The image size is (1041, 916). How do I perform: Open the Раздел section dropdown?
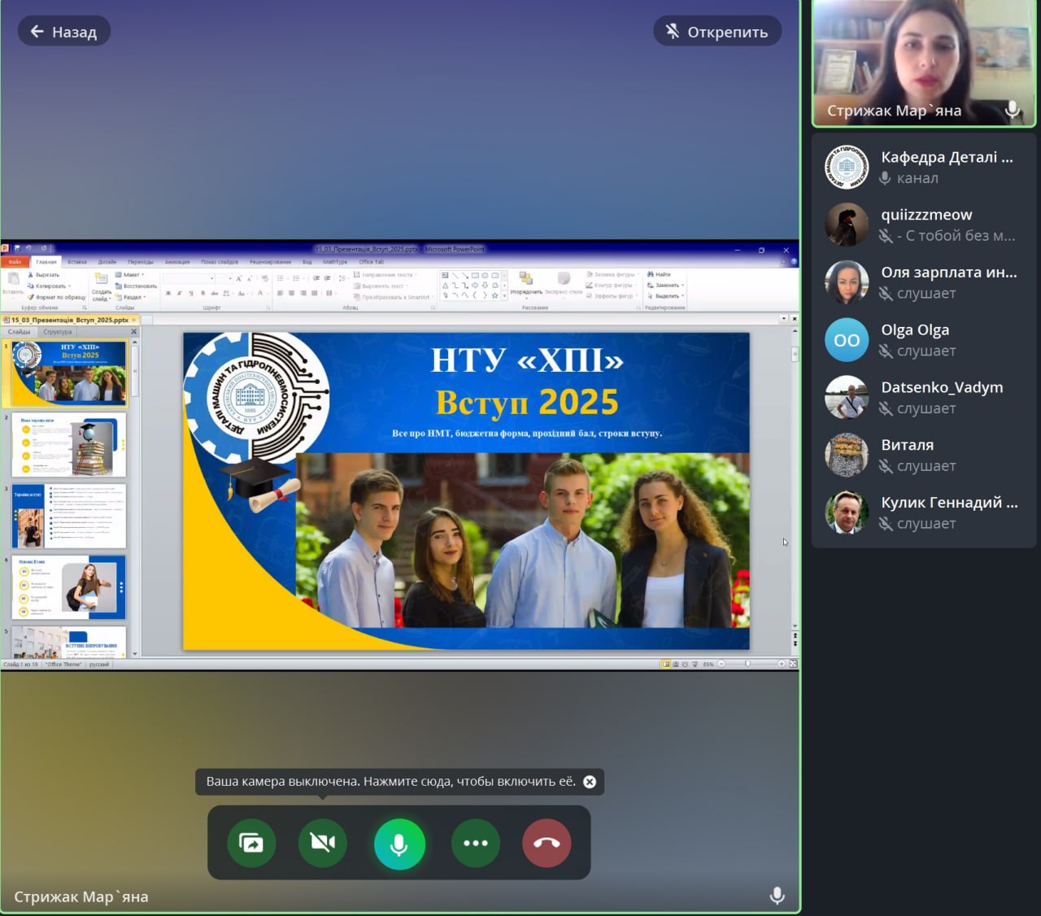point(131,298)
